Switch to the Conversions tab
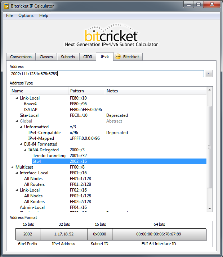Image resolution: width=223 pixels, height=257 pixels. click(x=21, y=57)
